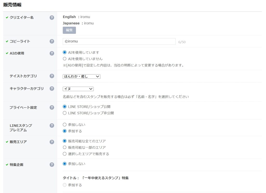Click the help icon beside クリエイター名

tap(52, 18)
